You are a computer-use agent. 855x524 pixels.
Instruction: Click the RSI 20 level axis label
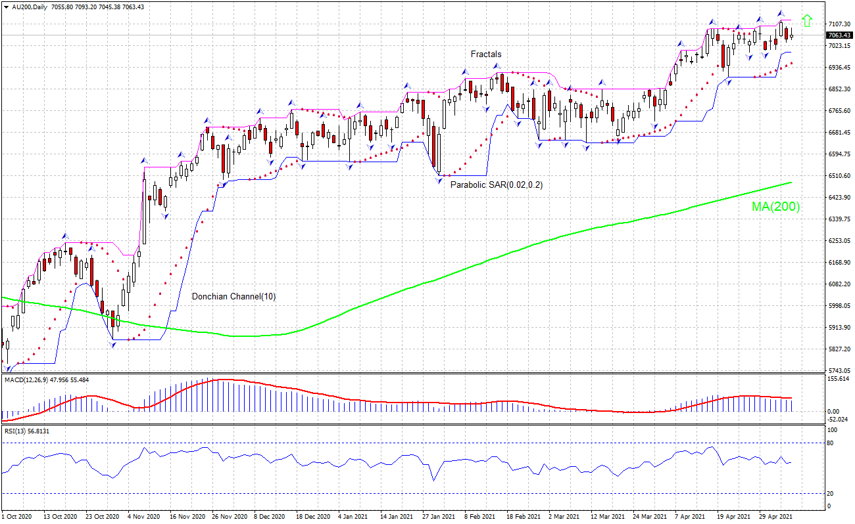(x=830, y=493)
